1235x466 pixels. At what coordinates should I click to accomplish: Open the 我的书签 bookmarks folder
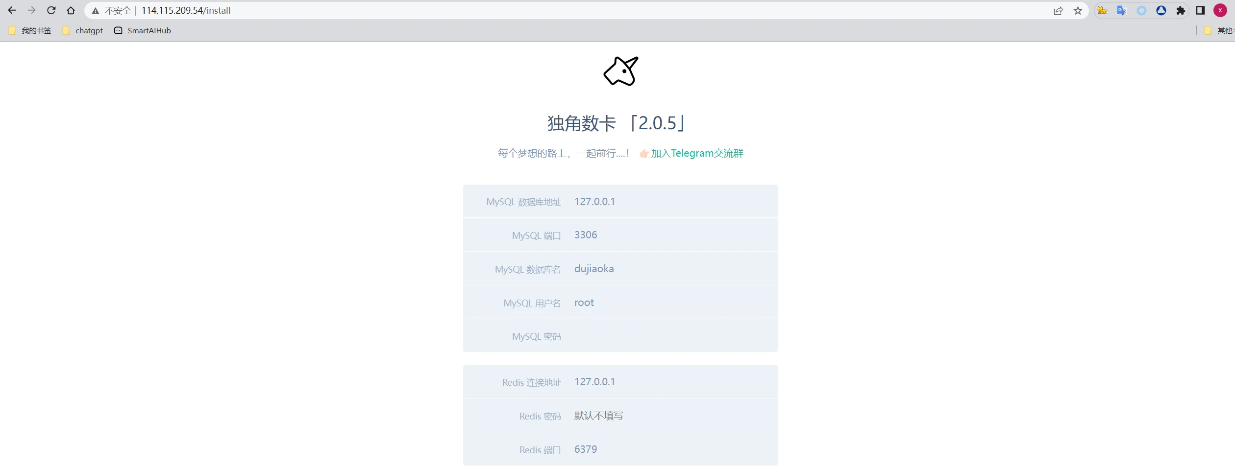(x=30, y=30)
